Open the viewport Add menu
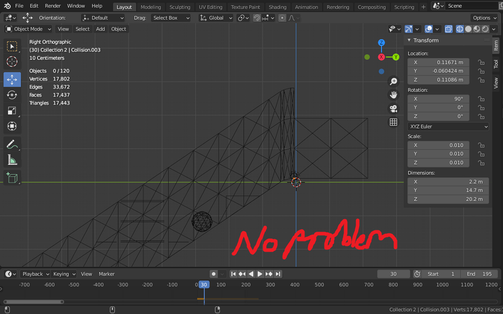Screen dimensions: 503x314 101,29
